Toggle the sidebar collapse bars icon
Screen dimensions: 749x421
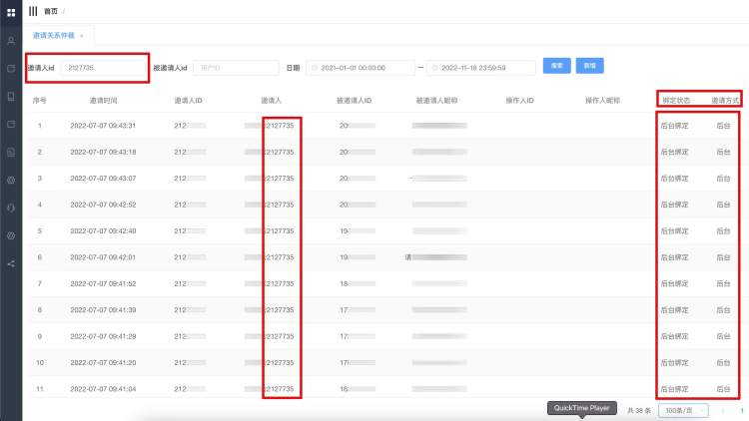[33, 11]
